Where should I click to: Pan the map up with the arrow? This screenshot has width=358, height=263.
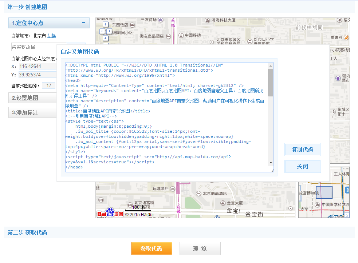pos(105,24)
